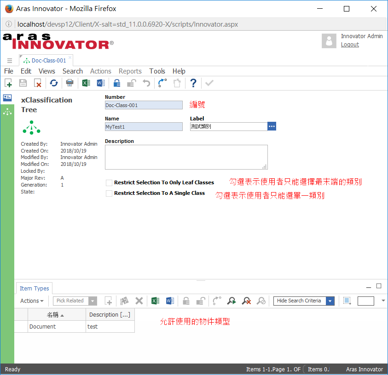Open the Pick Related dropdown
The height and width of the screenshot is (375, 388).
[93, 301]
